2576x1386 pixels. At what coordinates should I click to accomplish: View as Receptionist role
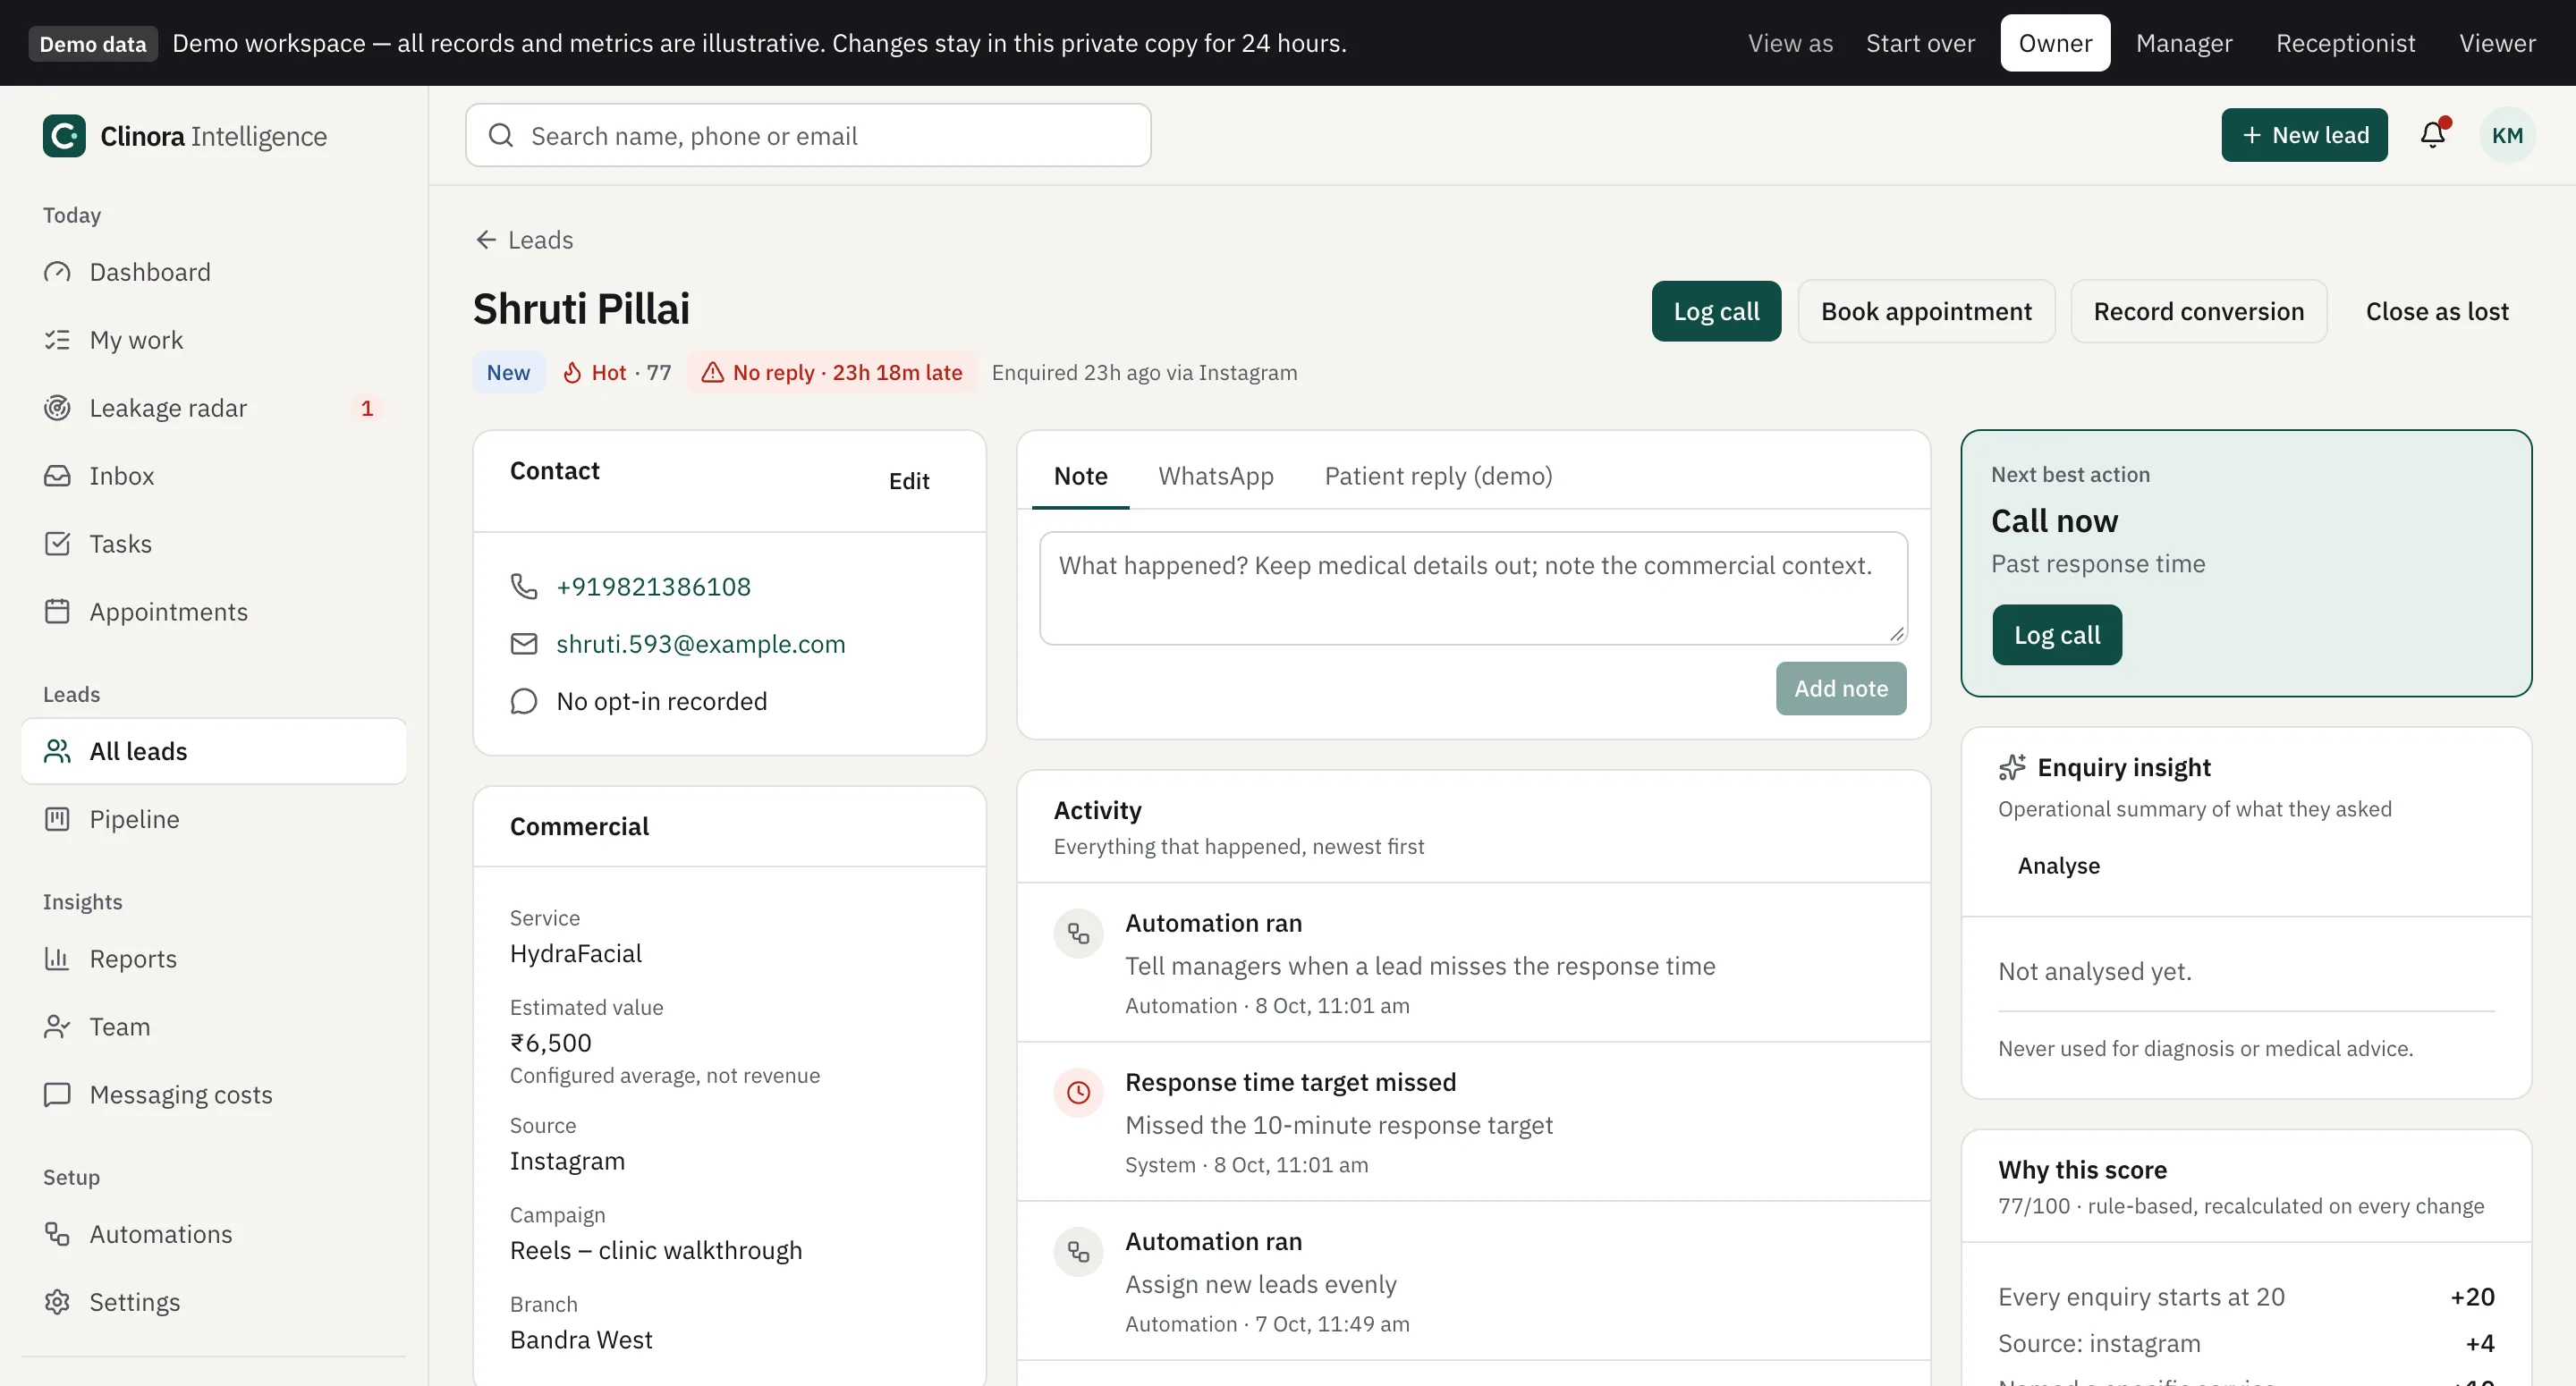click(x=2345, y=43)
